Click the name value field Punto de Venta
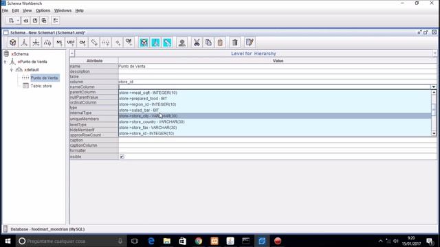The image size is (440, 247). click(277, 67)
